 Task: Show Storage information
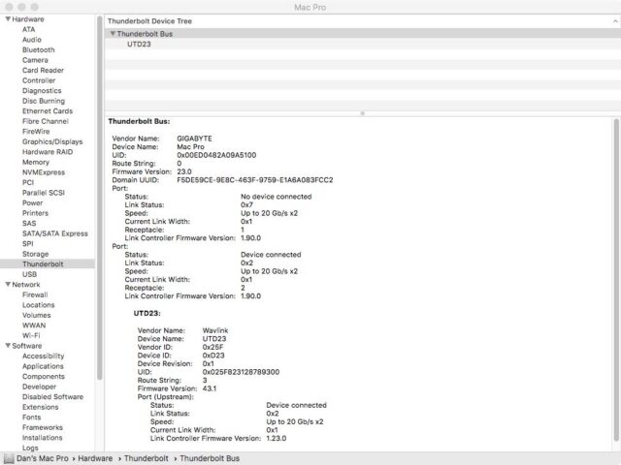click(36, 254)
